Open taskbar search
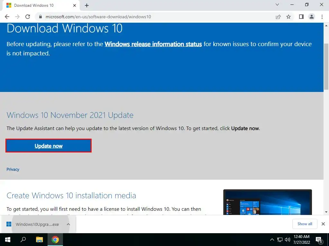This screenshot has width=329, height=246. click(x=23, y=240)
